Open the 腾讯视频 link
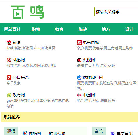The image size is (138, 135). pyautogui.click(x=57, y=133)
